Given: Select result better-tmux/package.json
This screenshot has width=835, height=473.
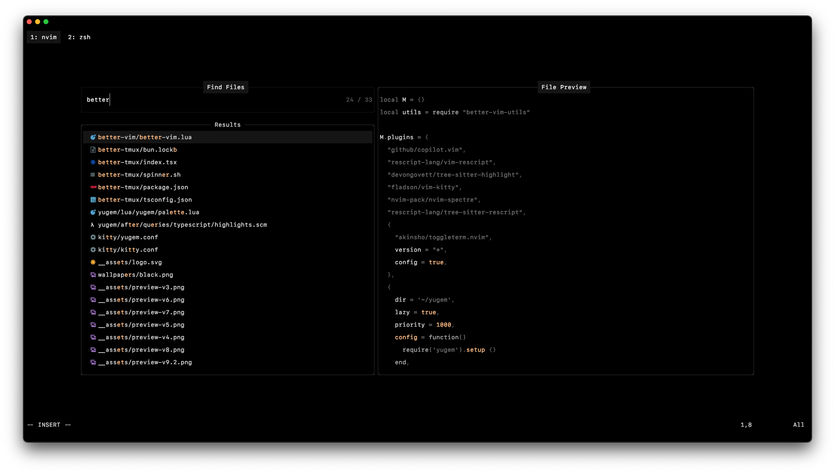Looking at the screenshot, I should [228, 187].
